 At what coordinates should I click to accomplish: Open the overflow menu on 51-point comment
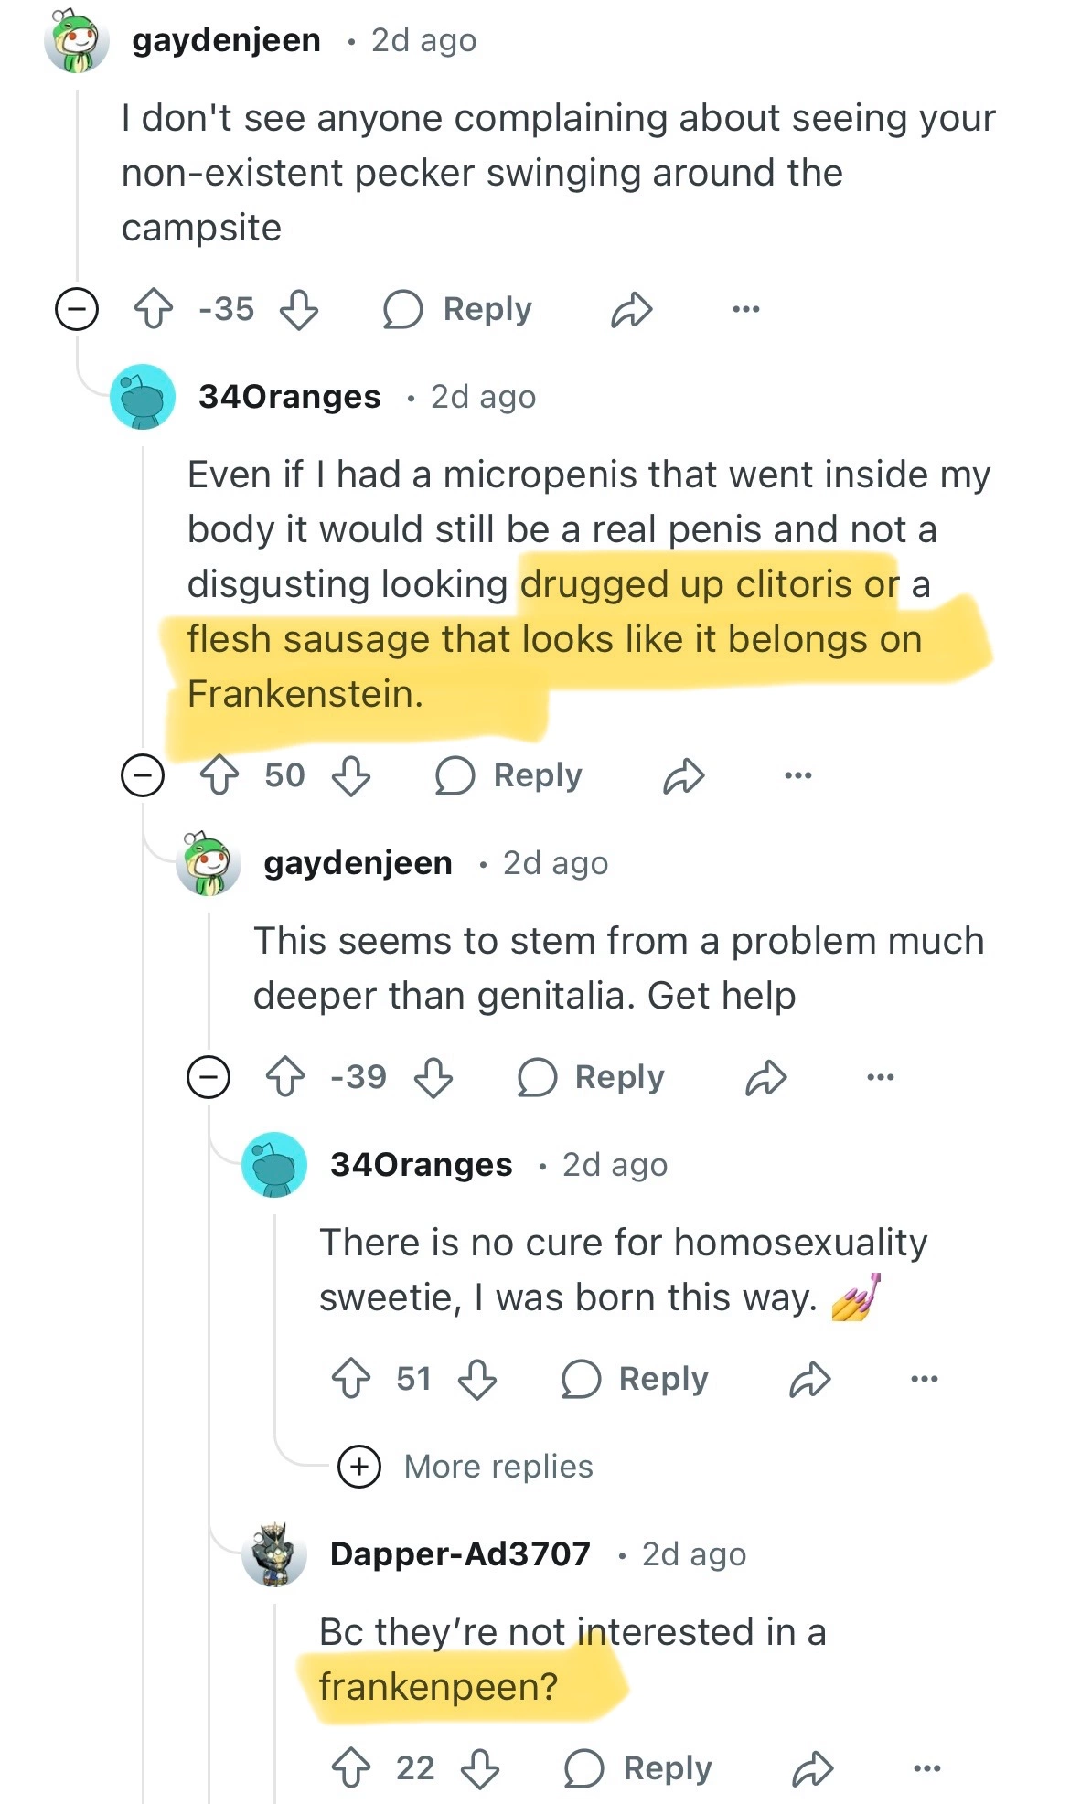pyautogui.click(x=924, y=1379)
